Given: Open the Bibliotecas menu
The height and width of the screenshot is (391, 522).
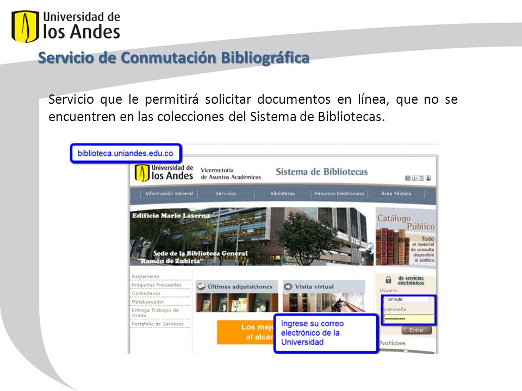Looking at the screenshot, I should (283, 193).
